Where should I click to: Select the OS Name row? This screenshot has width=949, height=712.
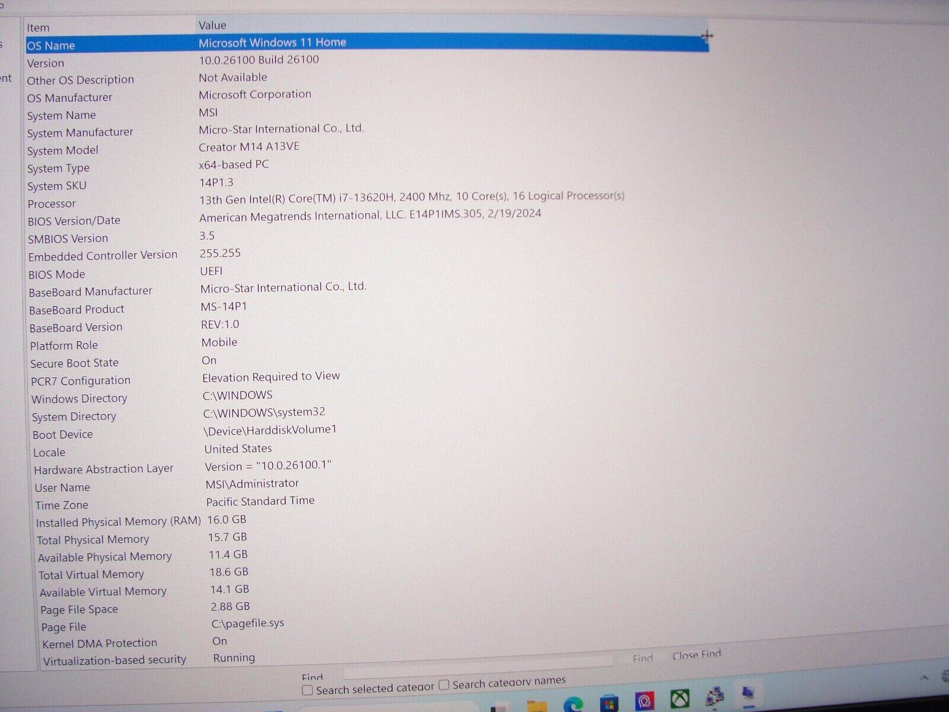tap(51, 46)
